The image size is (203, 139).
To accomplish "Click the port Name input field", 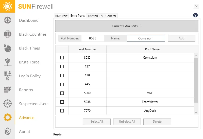I will (x=146, y=38).
